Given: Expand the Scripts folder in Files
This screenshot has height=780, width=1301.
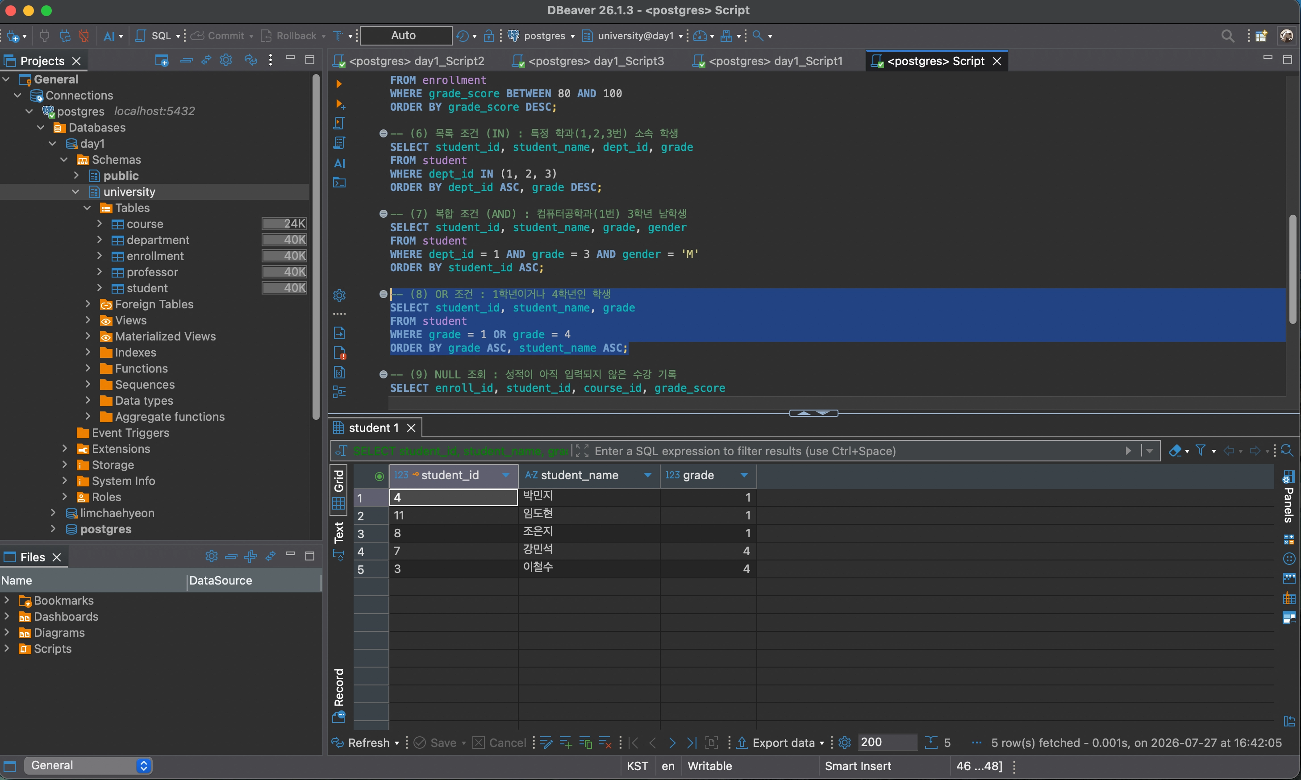Looking at the screenshot, I should [x=6, y=649].
